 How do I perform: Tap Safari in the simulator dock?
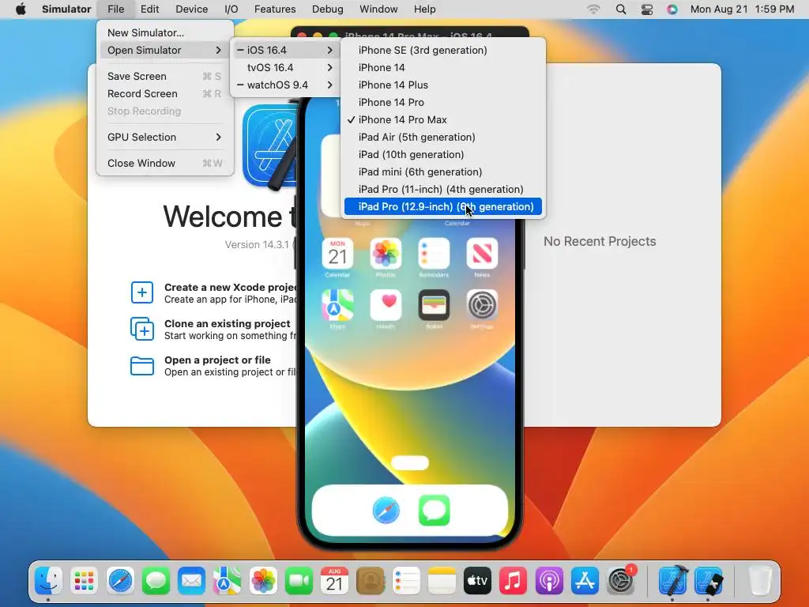coord(386,511)
